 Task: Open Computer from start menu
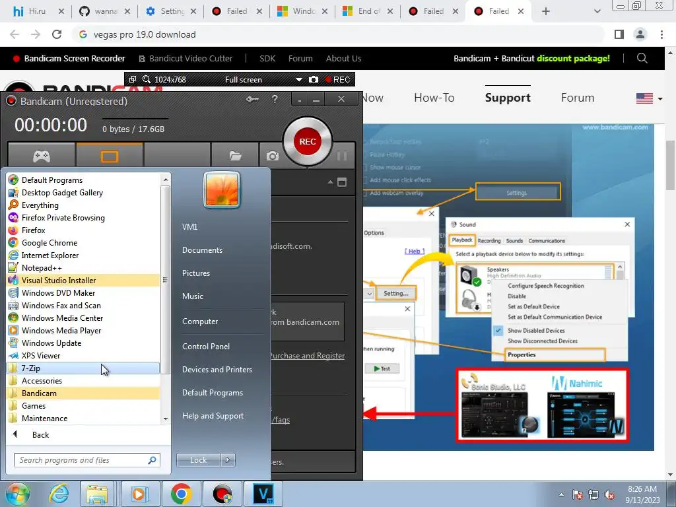(200, 321)
